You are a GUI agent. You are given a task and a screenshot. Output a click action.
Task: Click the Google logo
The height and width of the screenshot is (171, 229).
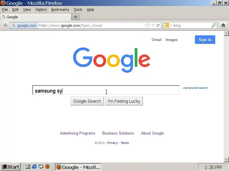[x=112, y=60]
